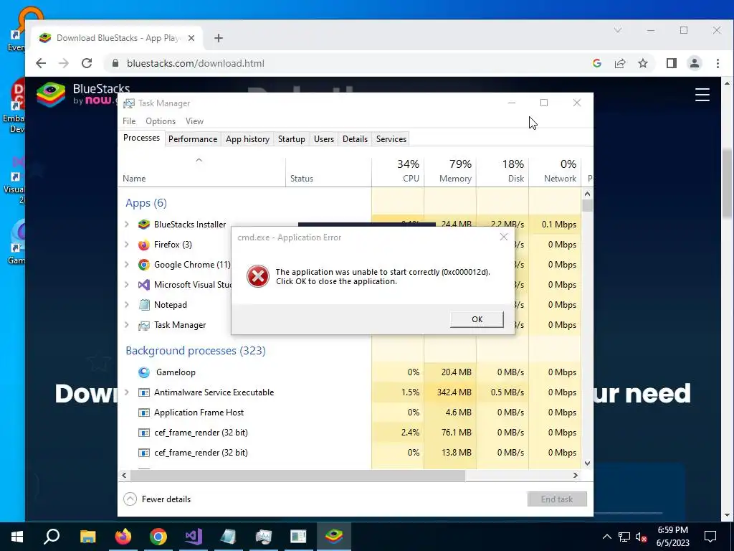Open taskbar Search magnifier
The height and width of the screenshot is (551, 734).
52,537
